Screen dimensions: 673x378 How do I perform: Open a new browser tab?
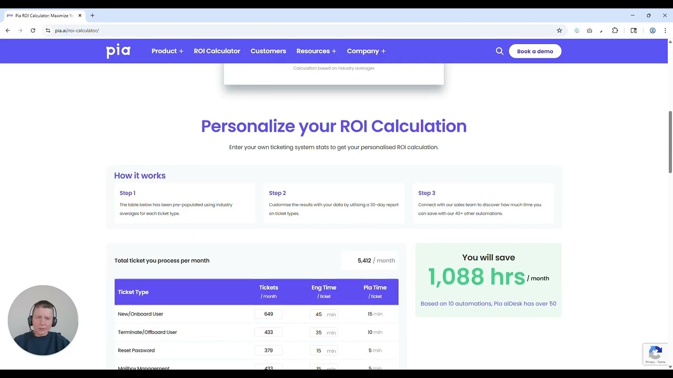coord(93,15)
